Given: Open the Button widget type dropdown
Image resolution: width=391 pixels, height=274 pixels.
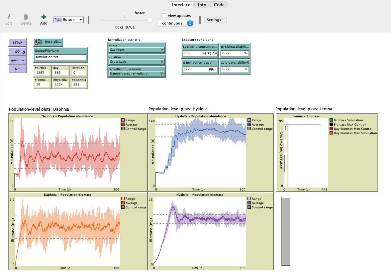Looking at the screenshot, I should click(68, 20).
